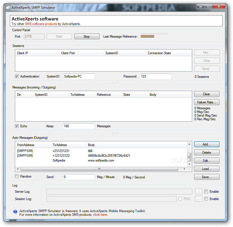The image size is (233, 227).
Task: Click the Reference column header
Action: click(x=108, y=94)
